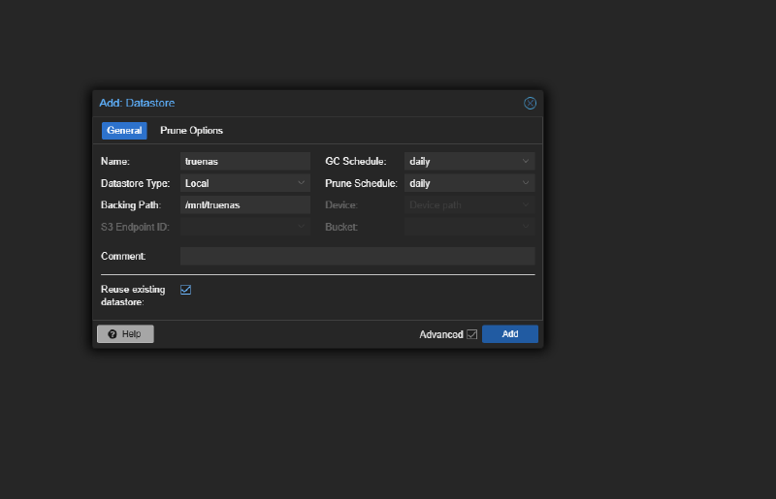This screenshot has width=776, height=499.
Task: Click the Add: Datastore title text
Action: pos(137,103)
